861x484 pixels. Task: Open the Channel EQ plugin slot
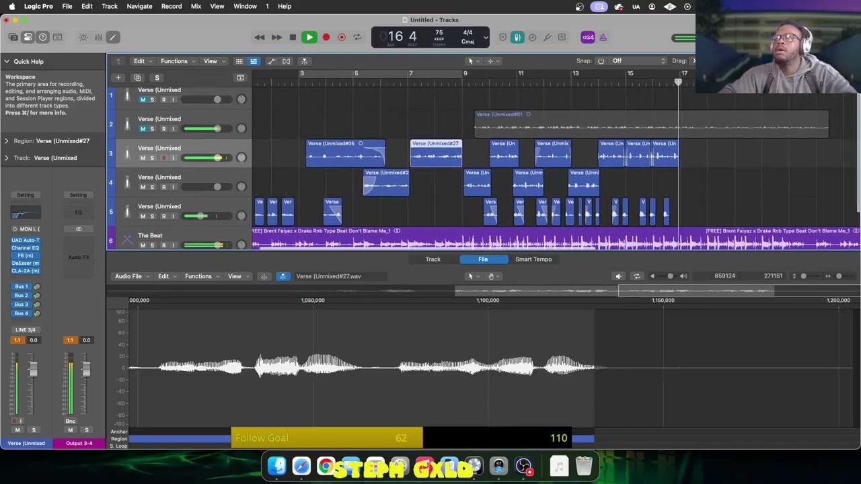[x=26, y=248]
